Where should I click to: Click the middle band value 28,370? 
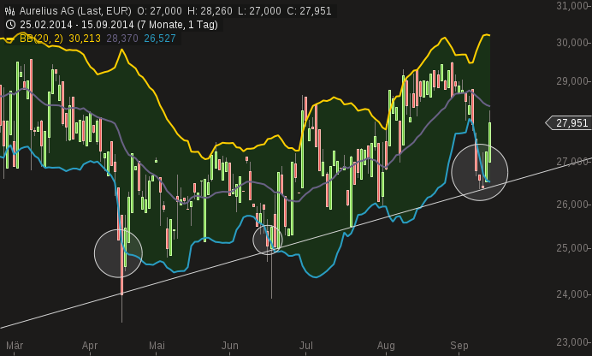pos(122,39)
